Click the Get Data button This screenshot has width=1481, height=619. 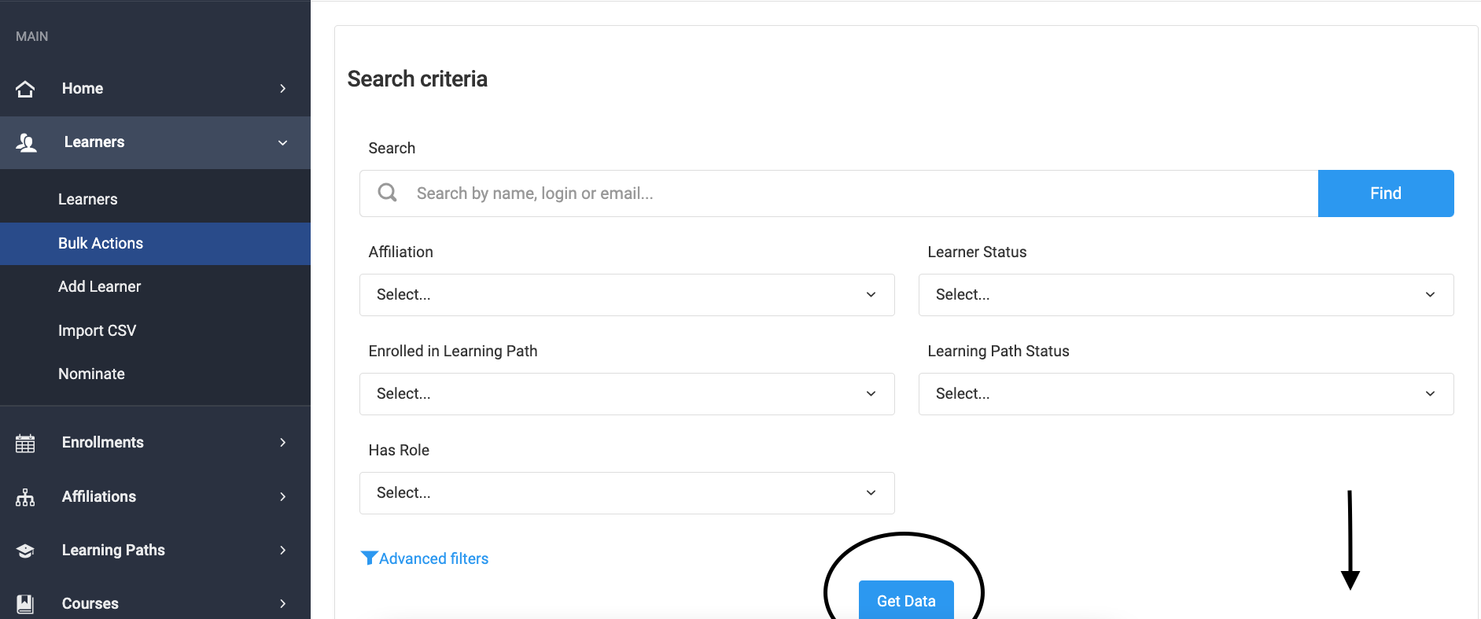point(906,601)
